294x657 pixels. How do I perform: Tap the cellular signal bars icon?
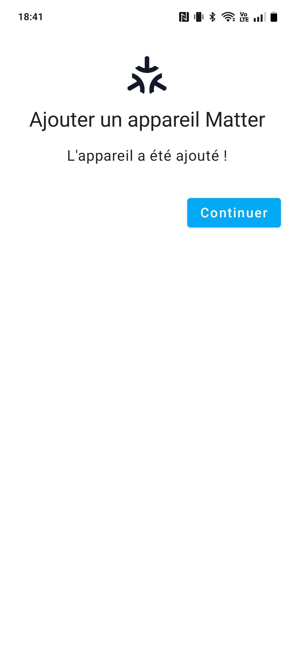[260, 17]
